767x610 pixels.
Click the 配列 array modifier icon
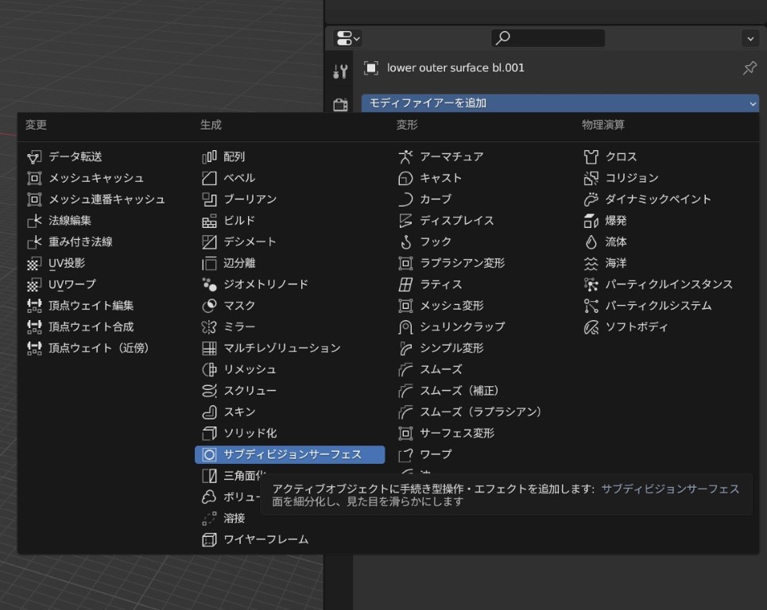209,157
